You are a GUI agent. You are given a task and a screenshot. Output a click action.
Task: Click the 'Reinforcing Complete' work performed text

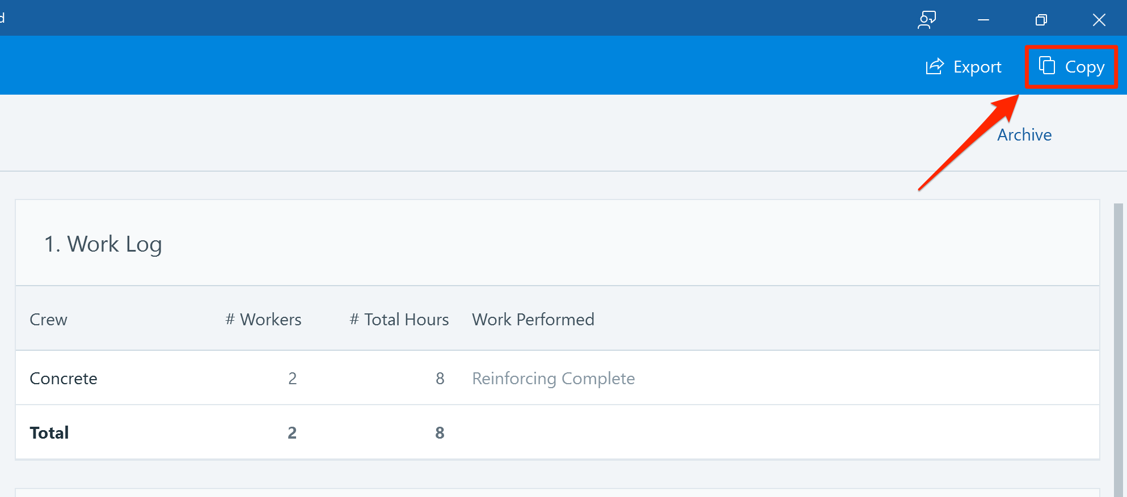(x=554, y=379)
